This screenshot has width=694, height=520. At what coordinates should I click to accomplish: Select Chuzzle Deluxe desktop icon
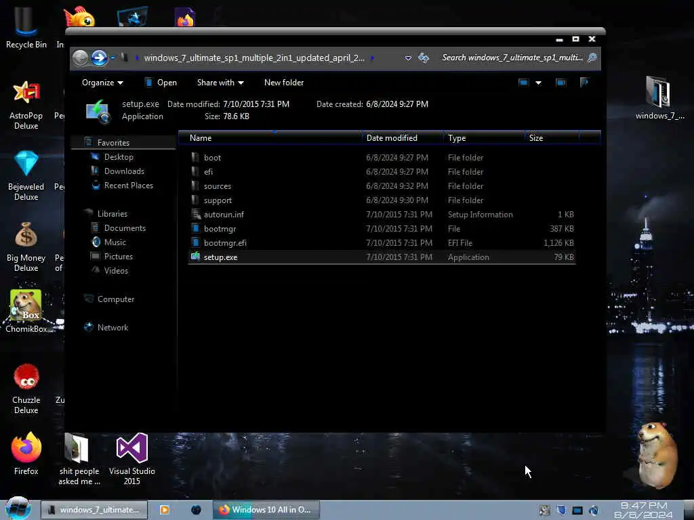pos(26,389)
